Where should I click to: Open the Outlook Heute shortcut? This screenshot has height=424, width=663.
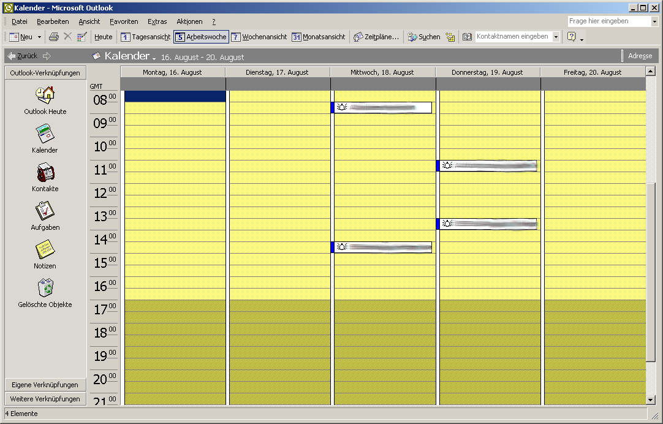pyautogui.click(x=45, y=100)
